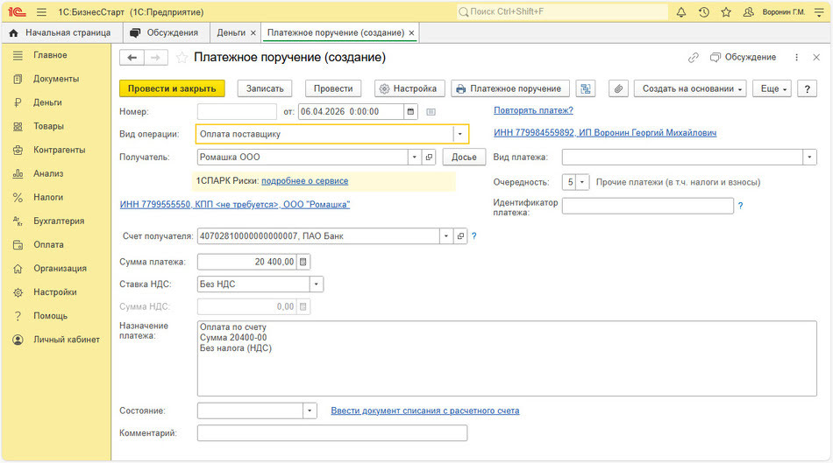The width and height of the screenshot is (833, 463).
Task: Expand the Ставка НДС dropdown
Action: 316,284
